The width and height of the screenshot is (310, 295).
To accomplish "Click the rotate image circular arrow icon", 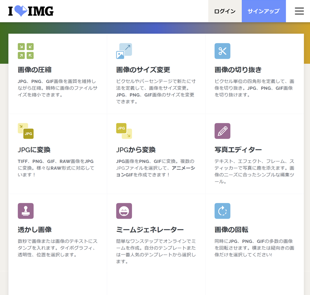I will (222, 211).
